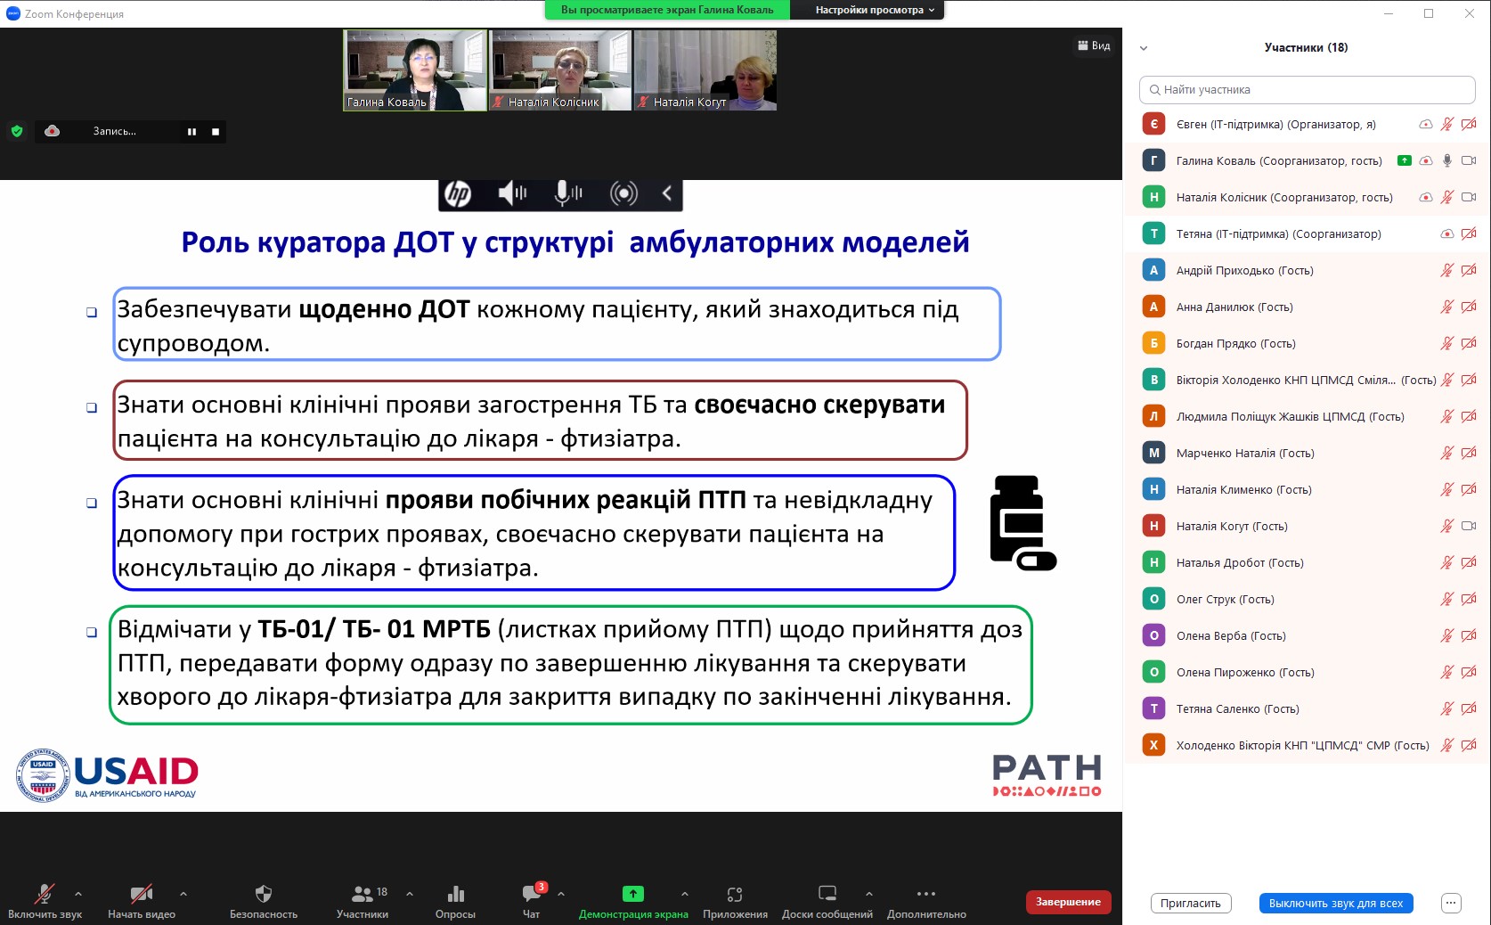Open the Вид view menu
This screenshot has height=925, width=1491.
(x=1094, y=45)
